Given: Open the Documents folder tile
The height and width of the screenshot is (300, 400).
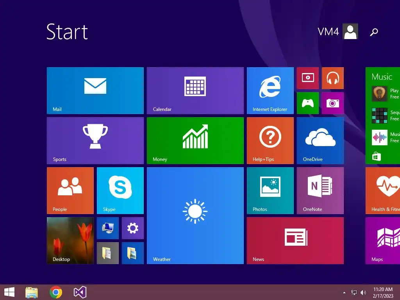Looking at the screenshot, I should coord(108,253).
